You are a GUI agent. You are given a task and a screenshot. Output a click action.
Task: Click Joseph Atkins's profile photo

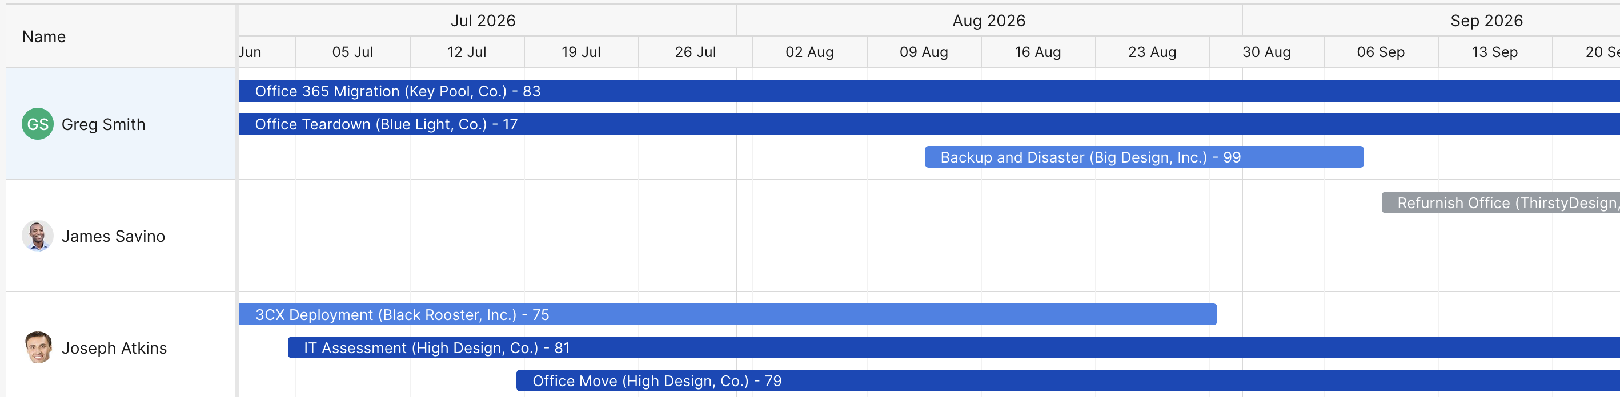(38, 347)
